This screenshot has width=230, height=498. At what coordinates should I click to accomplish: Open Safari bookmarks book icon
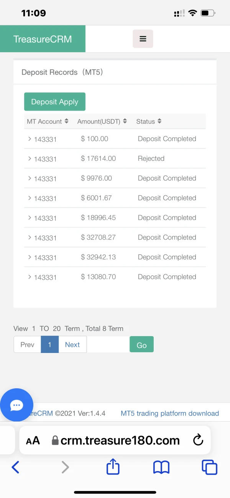(x=161, y=467)
